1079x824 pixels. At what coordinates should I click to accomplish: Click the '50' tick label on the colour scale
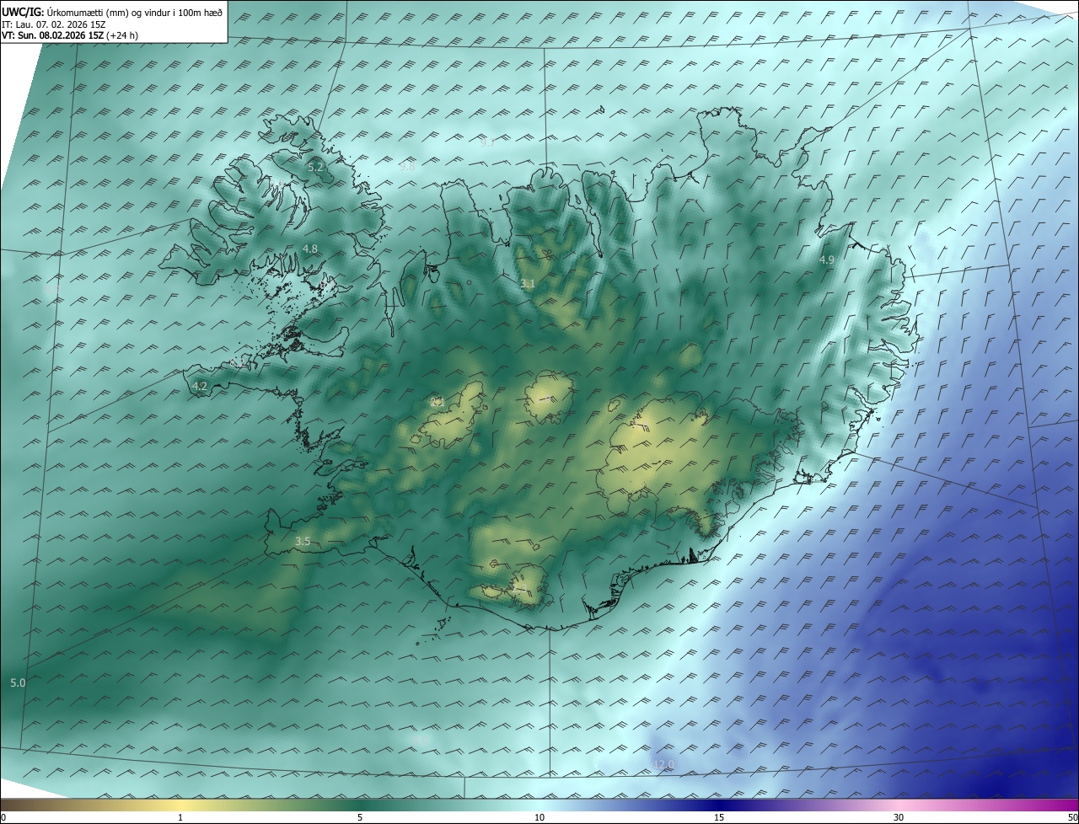tap(1072, 817)
